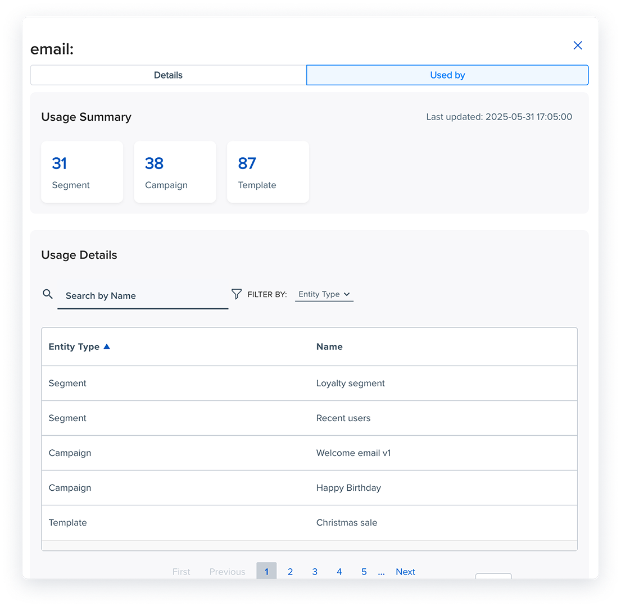621x607 pixels.
Task: Select the Recent users row name
Action: pyautogui.click(x=343, y=418)
